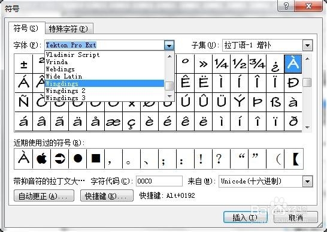Pick the ½ one-half fraction symbol
Image resolution: width=327 pixels, height=232 pixels.
click(x=239, y=64)
